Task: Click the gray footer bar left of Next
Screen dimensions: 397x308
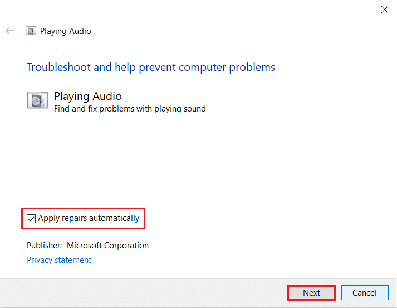Action: 139,293
